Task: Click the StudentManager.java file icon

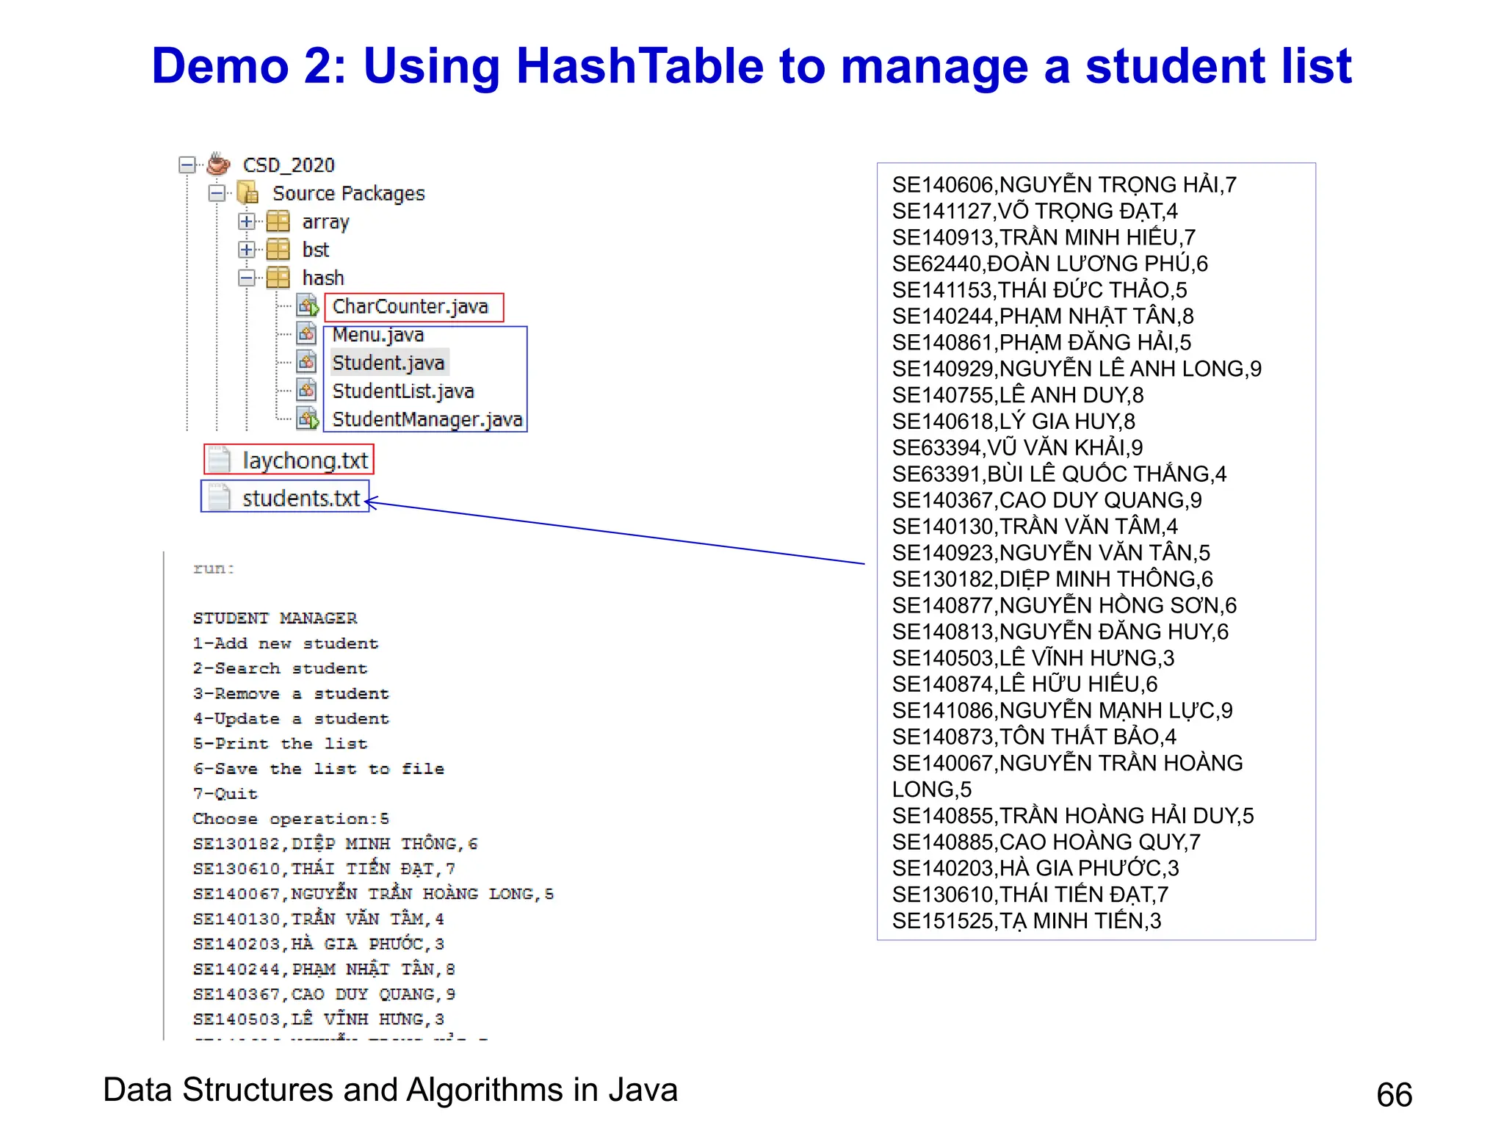Action: click(308, 419)
